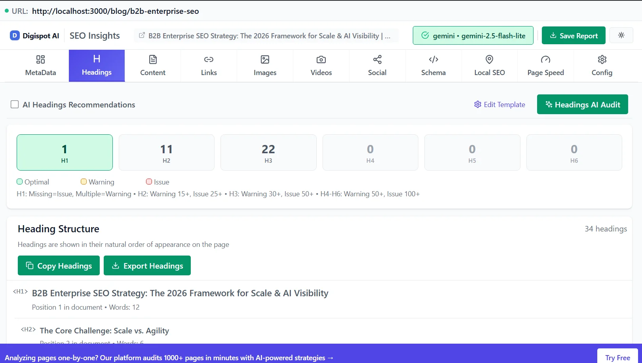Click the Digispot AI logo icon
Viewport: 642px width, 363px height.
(15, 36)
